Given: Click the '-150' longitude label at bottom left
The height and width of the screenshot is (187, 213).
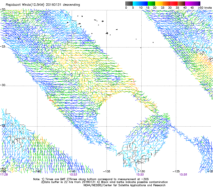Looking at the screenshot, I should (x=3, y=171).
